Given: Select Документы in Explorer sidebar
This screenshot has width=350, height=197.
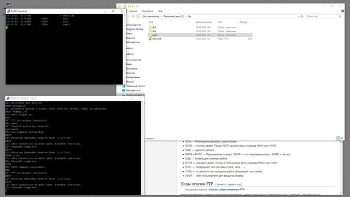Looking at the screenshot, I should [132, 68].
